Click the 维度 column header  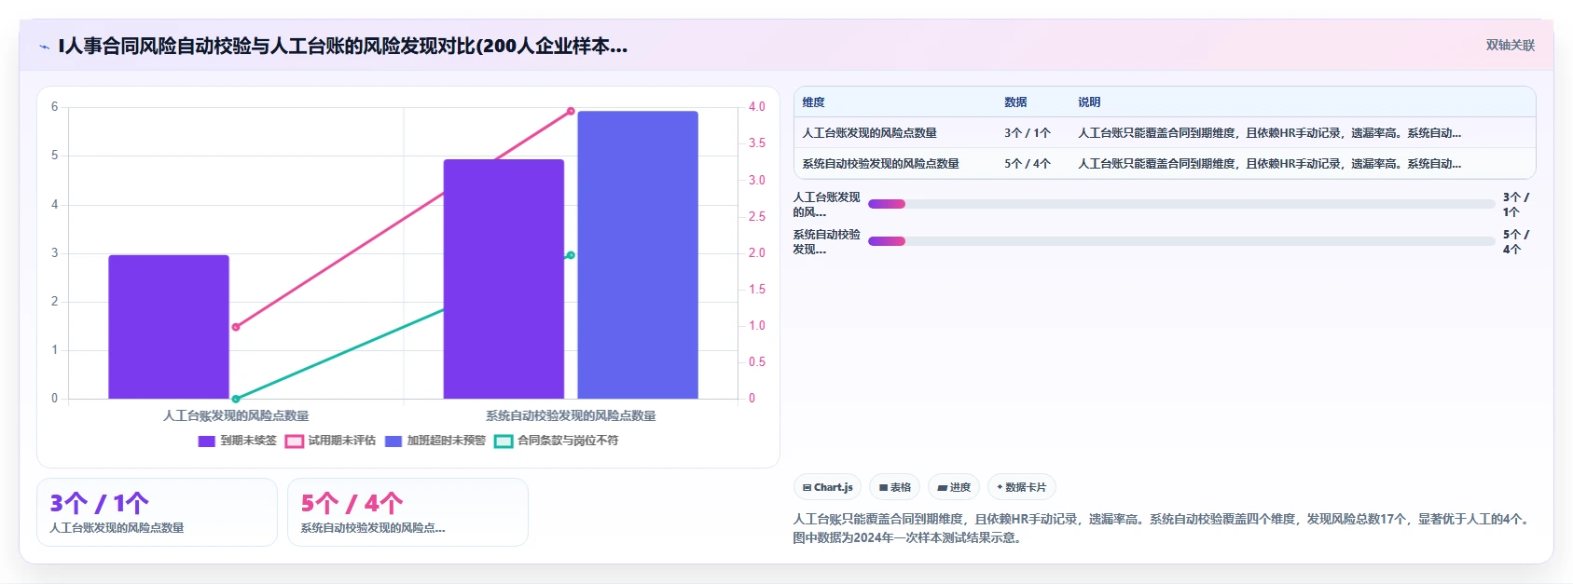[x=814, y=102]
